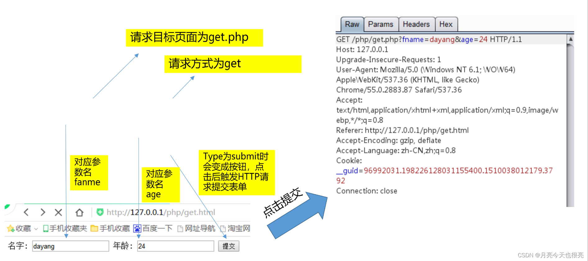Click the 'User-Agent: Mozilla/5.0' line

click(x=426, y=70)
